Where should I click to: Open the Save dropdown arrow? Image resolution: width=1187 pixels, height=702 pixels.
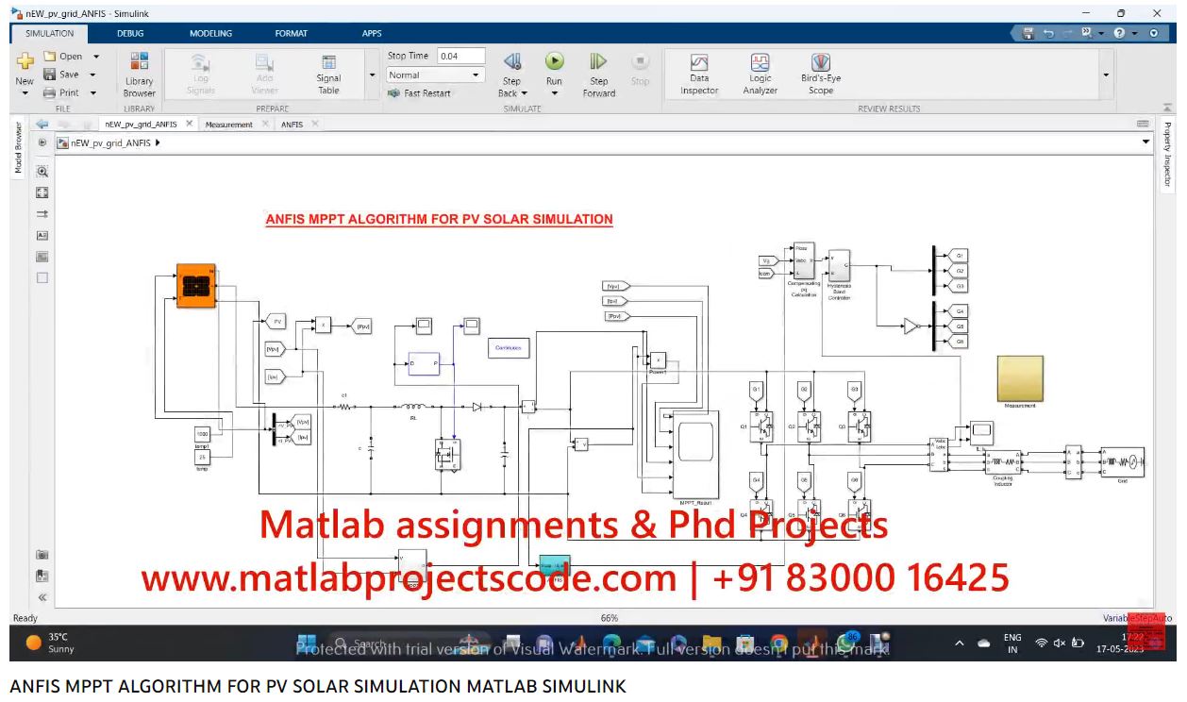point(93,75)
